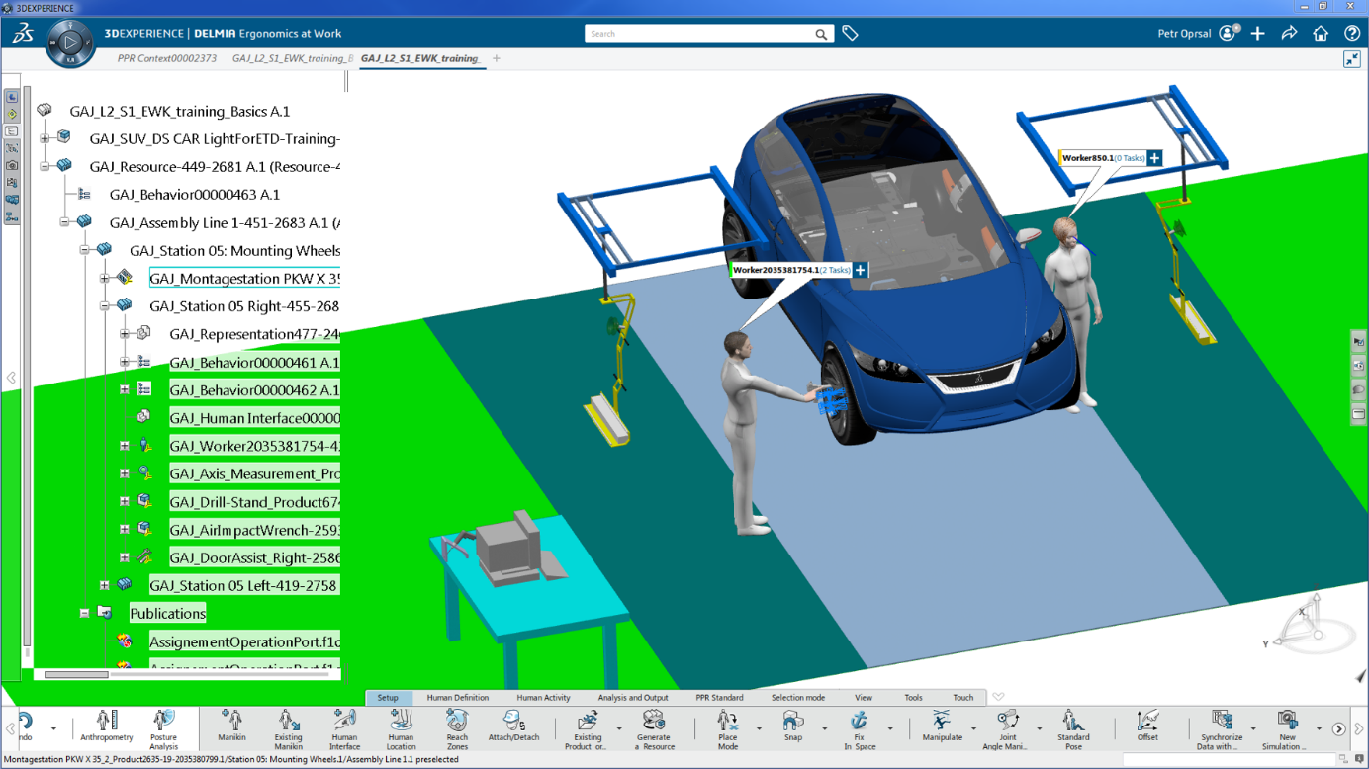
Task: Switch to Human Definition tab
Action: [x=457, y=698]
